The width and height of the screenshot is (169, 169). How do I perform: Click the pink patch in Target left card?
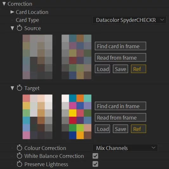(x=26, y=135)
